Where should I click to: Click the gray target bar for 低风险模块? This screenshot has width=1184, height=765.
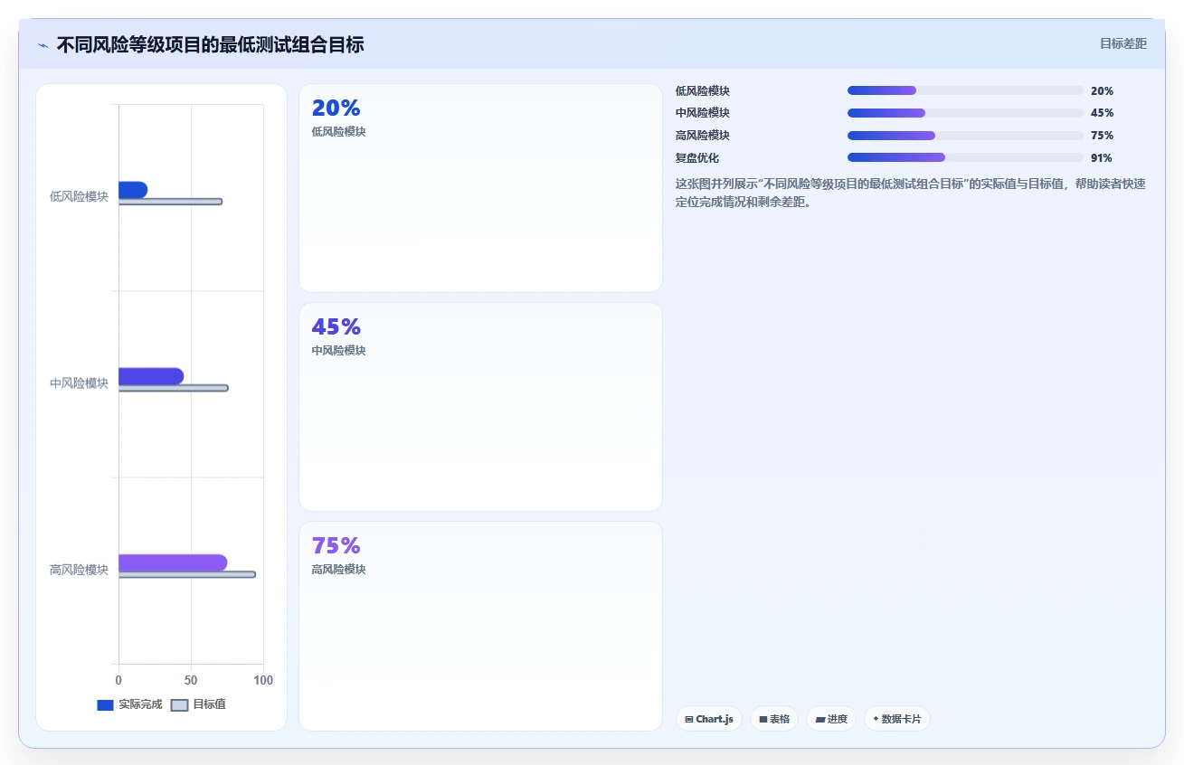170,202
